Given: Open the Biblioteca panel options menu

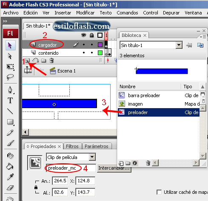Looking at the screenshot, I should [x=203, y=37].
